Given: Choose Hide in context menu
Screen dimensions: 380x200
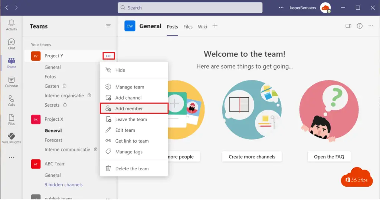Looking at the screenshot, I should (x=134, y=70).
